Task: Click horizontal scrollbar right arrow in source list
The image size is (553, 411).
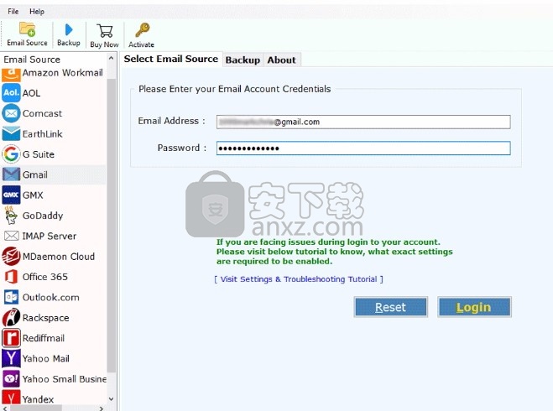Action: [102, 408]
